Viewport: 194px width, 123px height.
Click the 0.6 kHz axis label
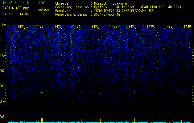click(3, 117)
